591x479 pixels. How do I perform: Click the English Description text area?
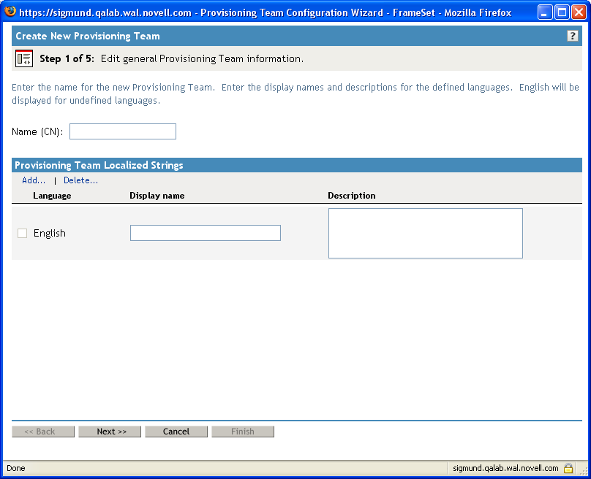(x=426, y=233)
